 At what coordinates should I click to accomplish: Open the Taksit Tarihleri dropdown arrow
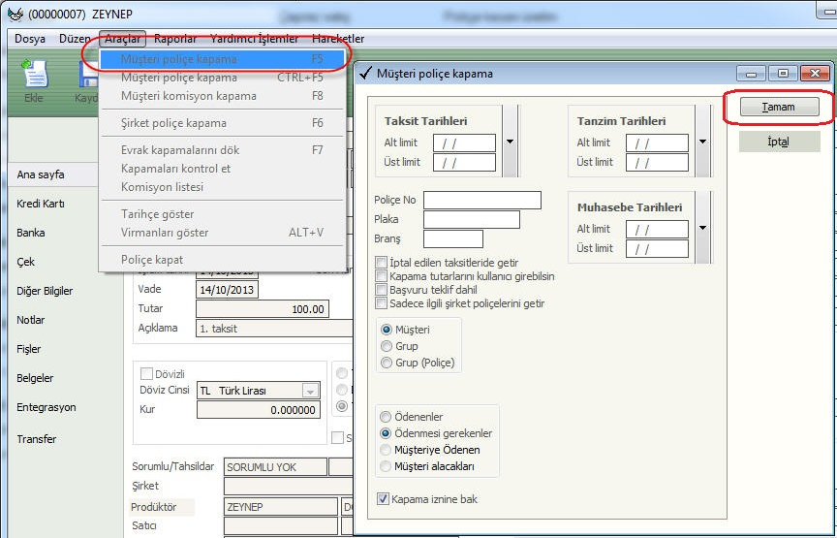pos(510,142)
